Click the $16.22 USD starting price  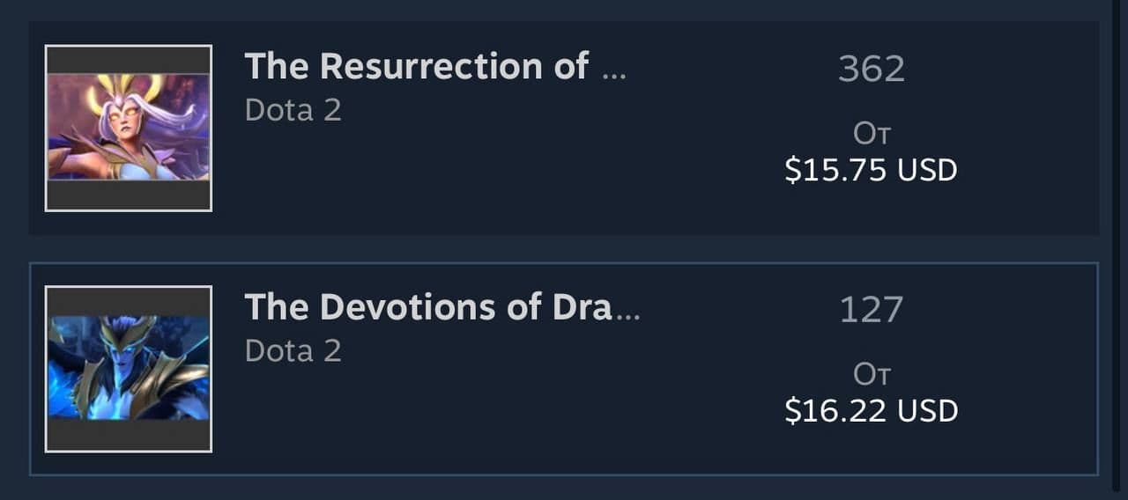click(x=871, y=411)
